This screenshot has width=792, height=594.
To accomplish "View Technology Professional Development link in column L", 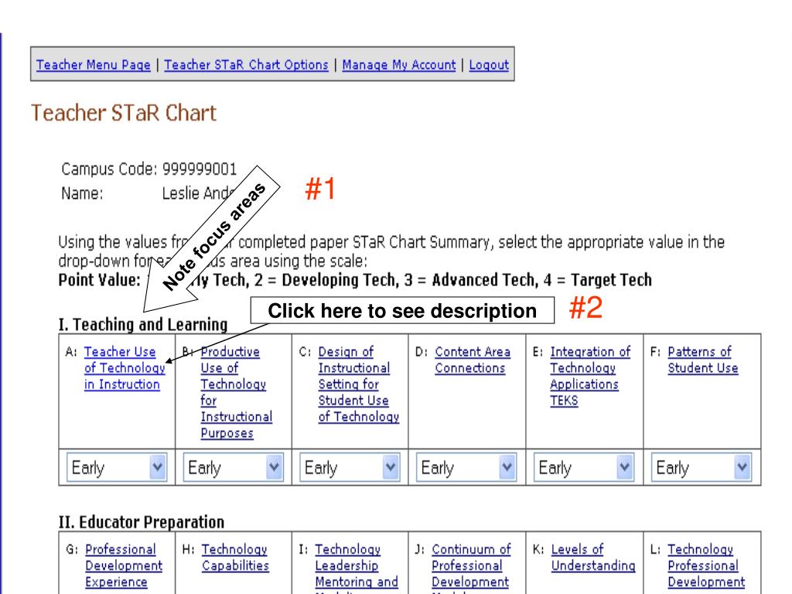I will 706,565.
